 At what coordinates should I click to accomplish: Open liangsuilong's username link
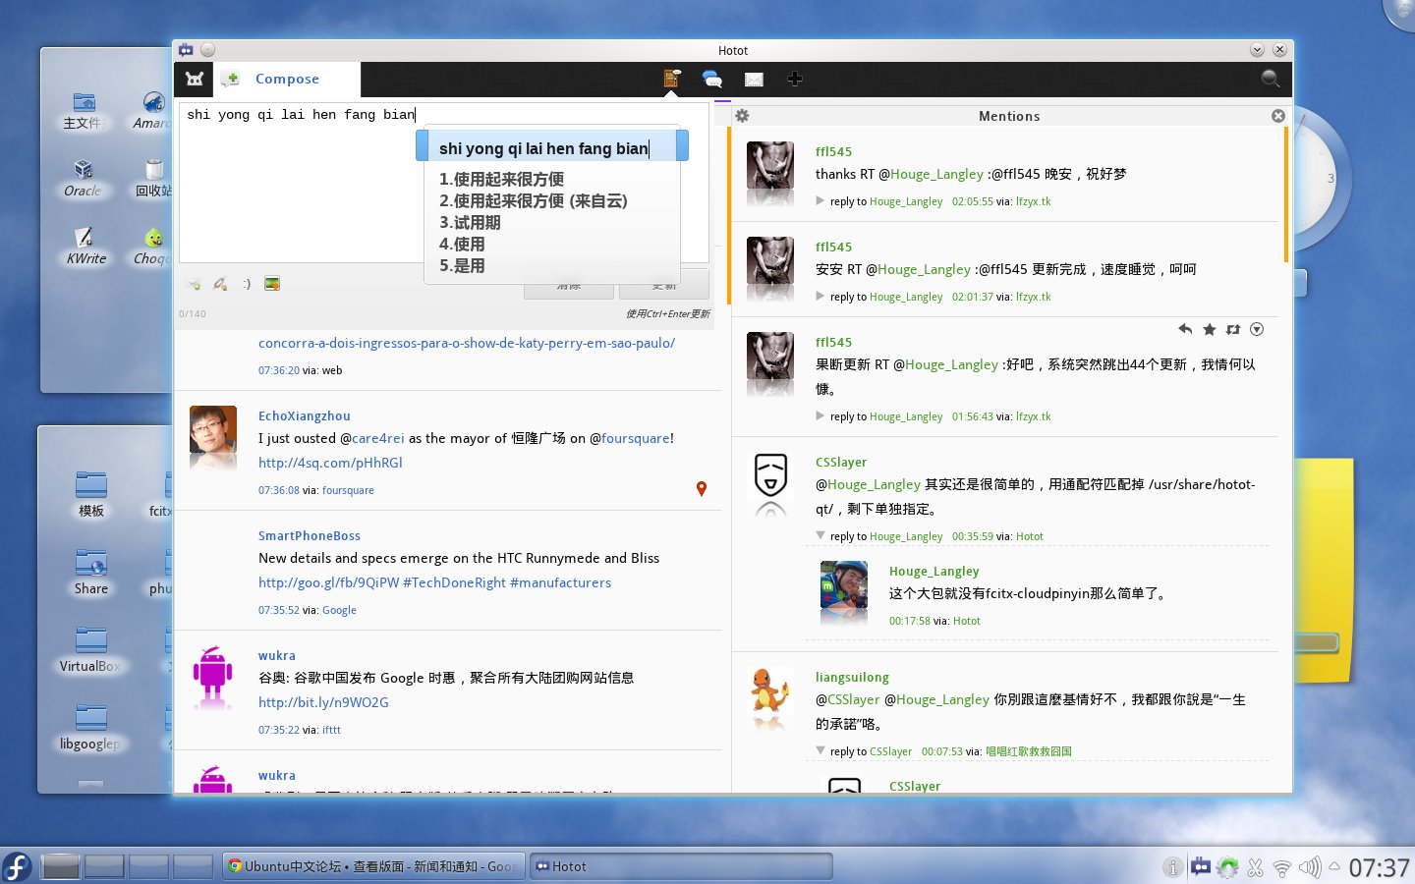tap(852, 677)
